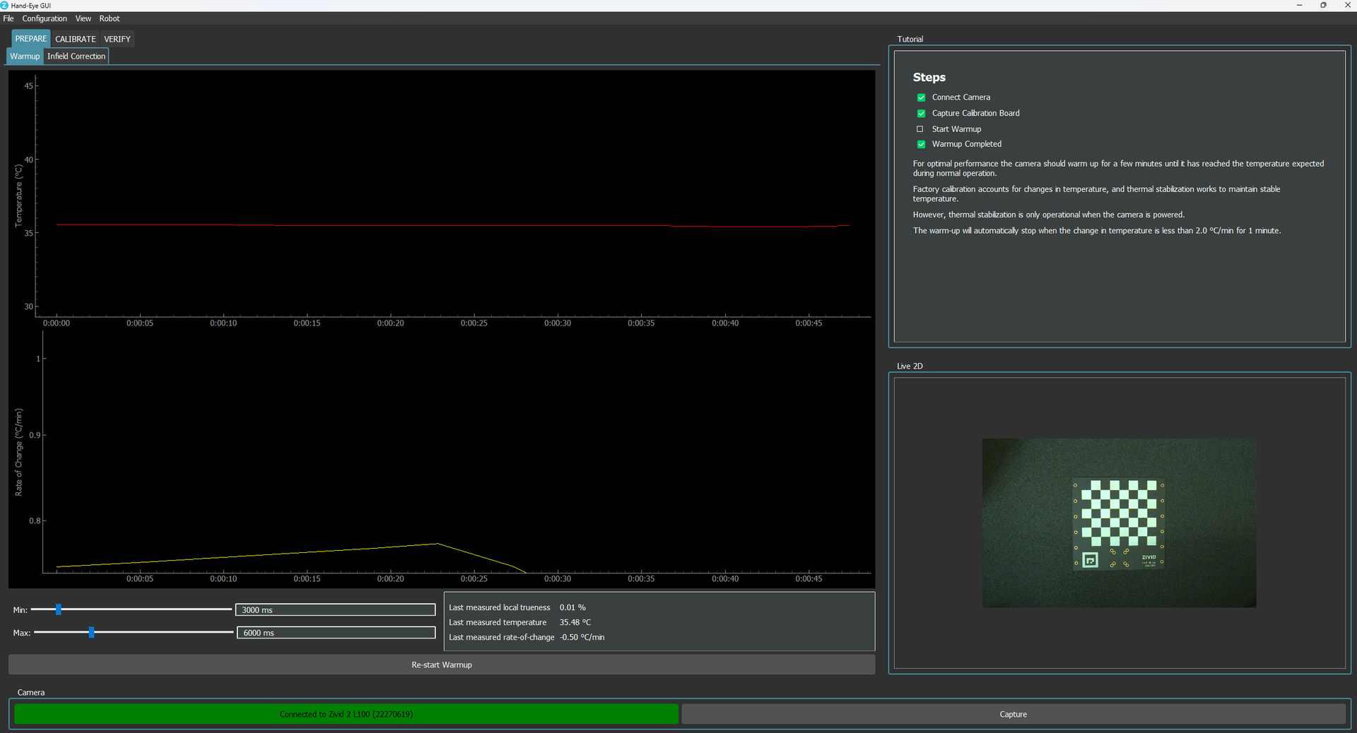
Task: Click the Max 6000 ms input field
Action: tap(336, 633)
